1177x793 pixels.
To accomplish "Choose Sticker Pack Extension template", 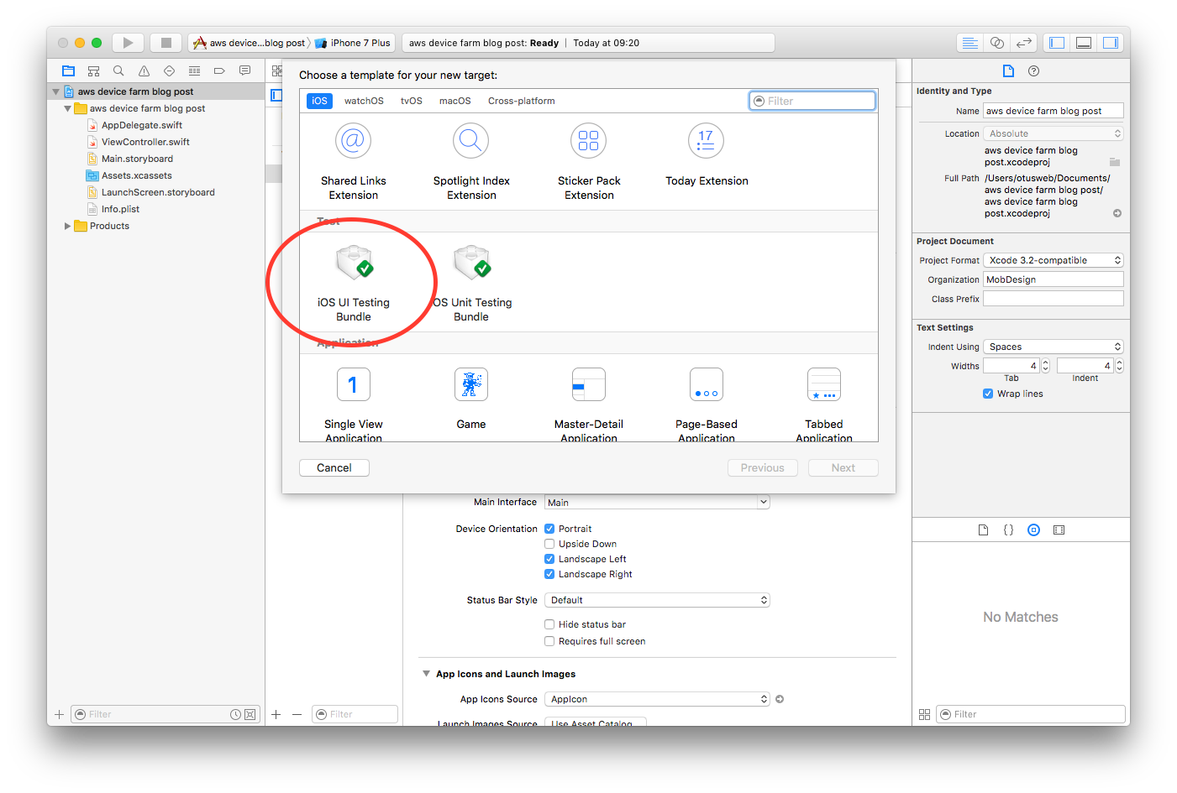I will (589, 163).
